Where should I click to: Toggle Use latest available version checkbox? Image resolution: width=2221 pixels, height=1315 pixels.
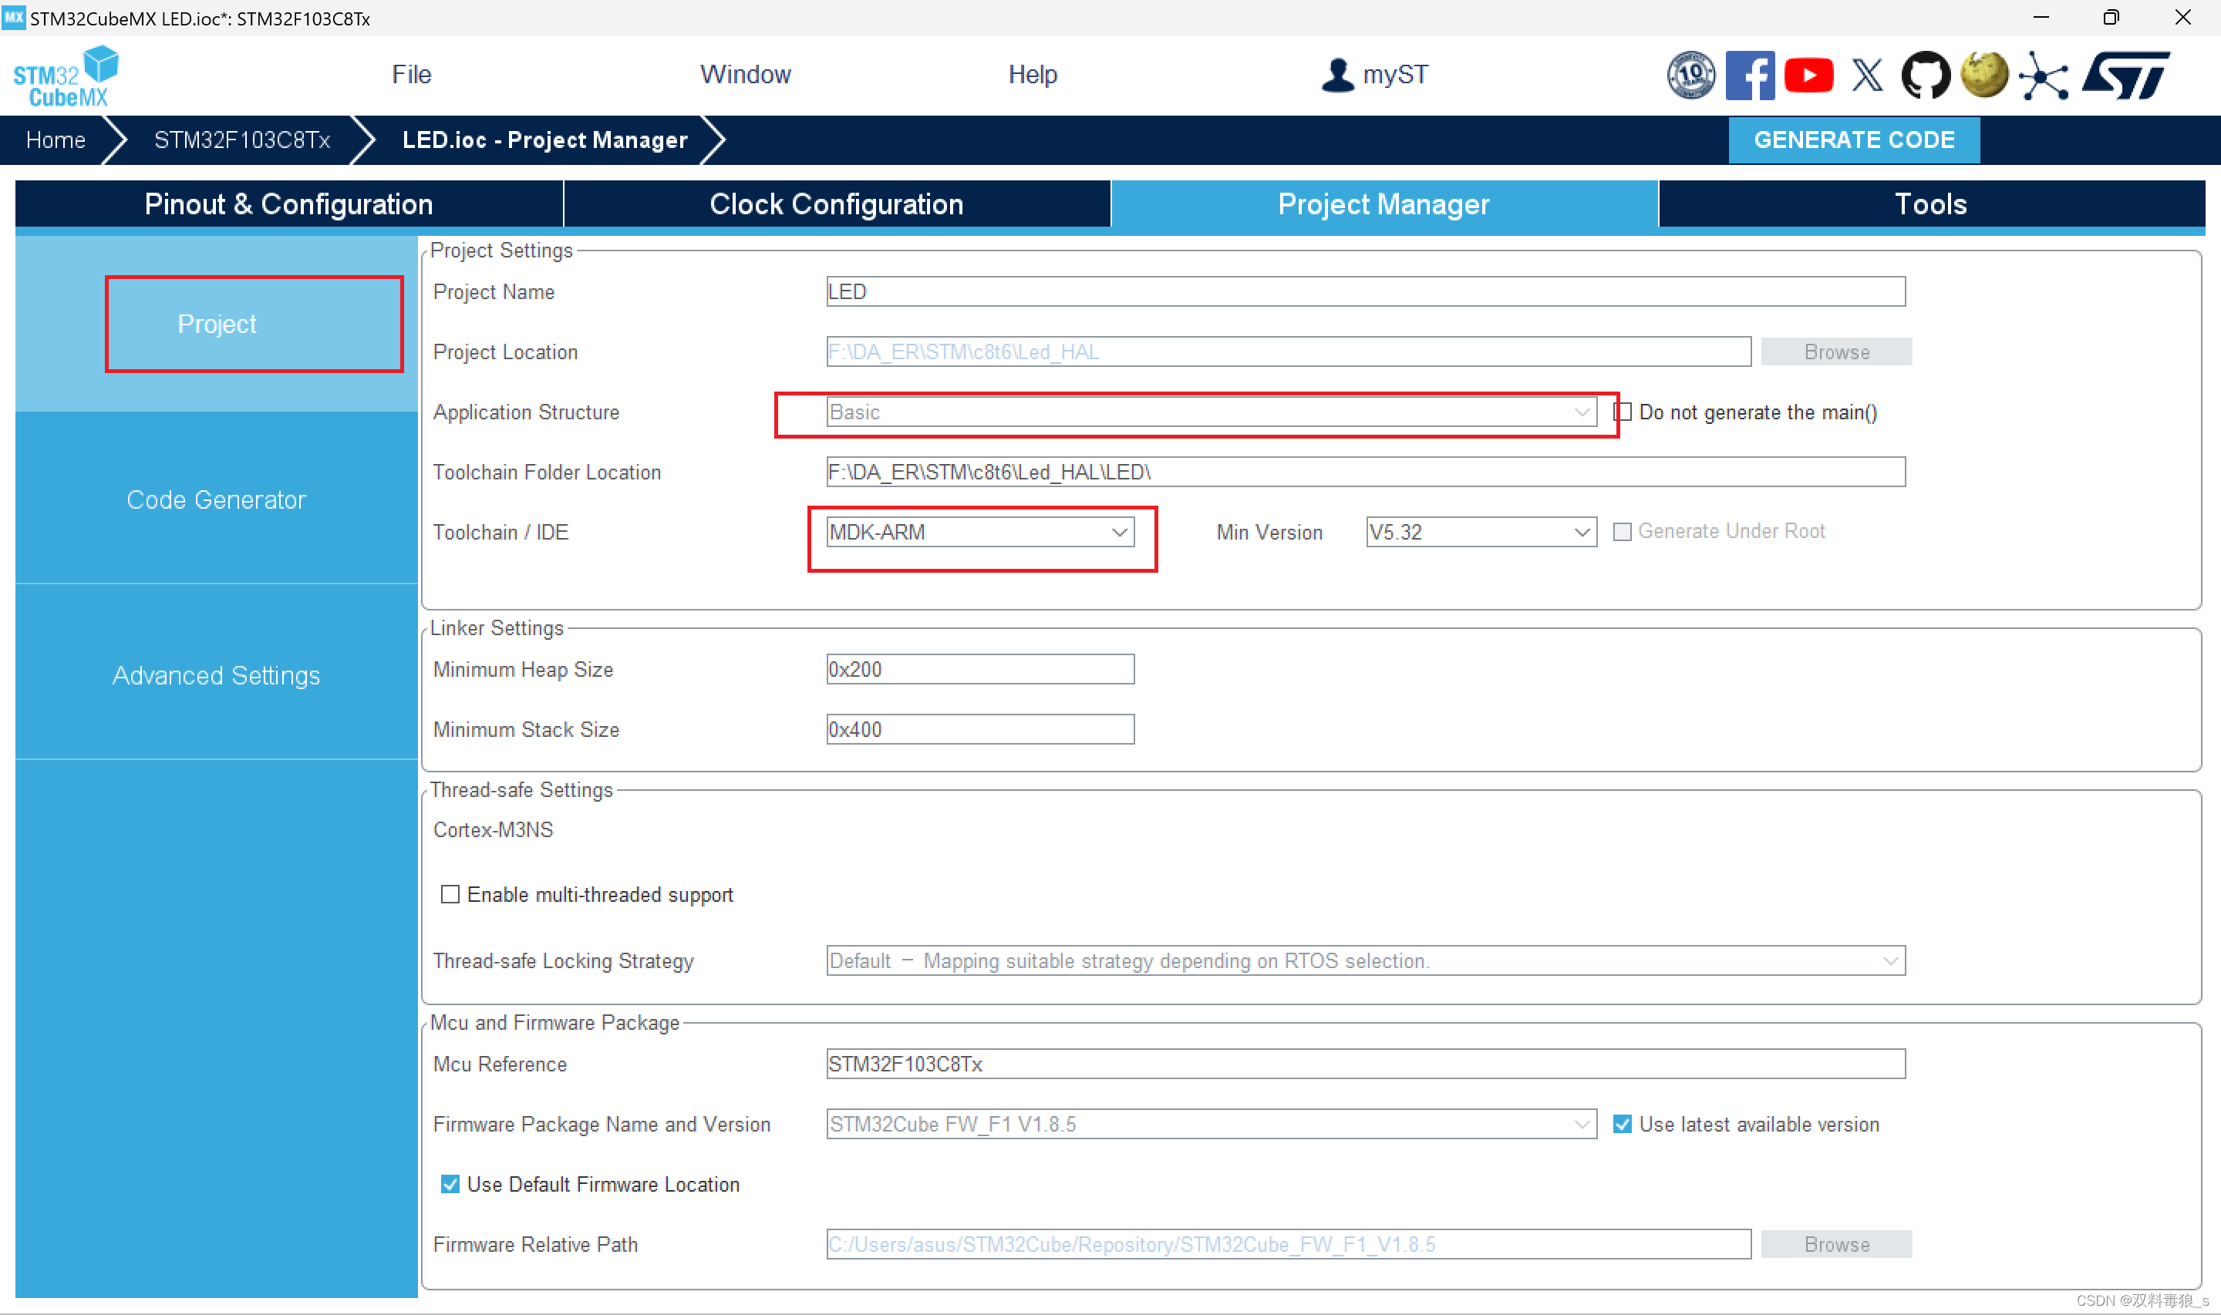click(x=1624, y=1124)
